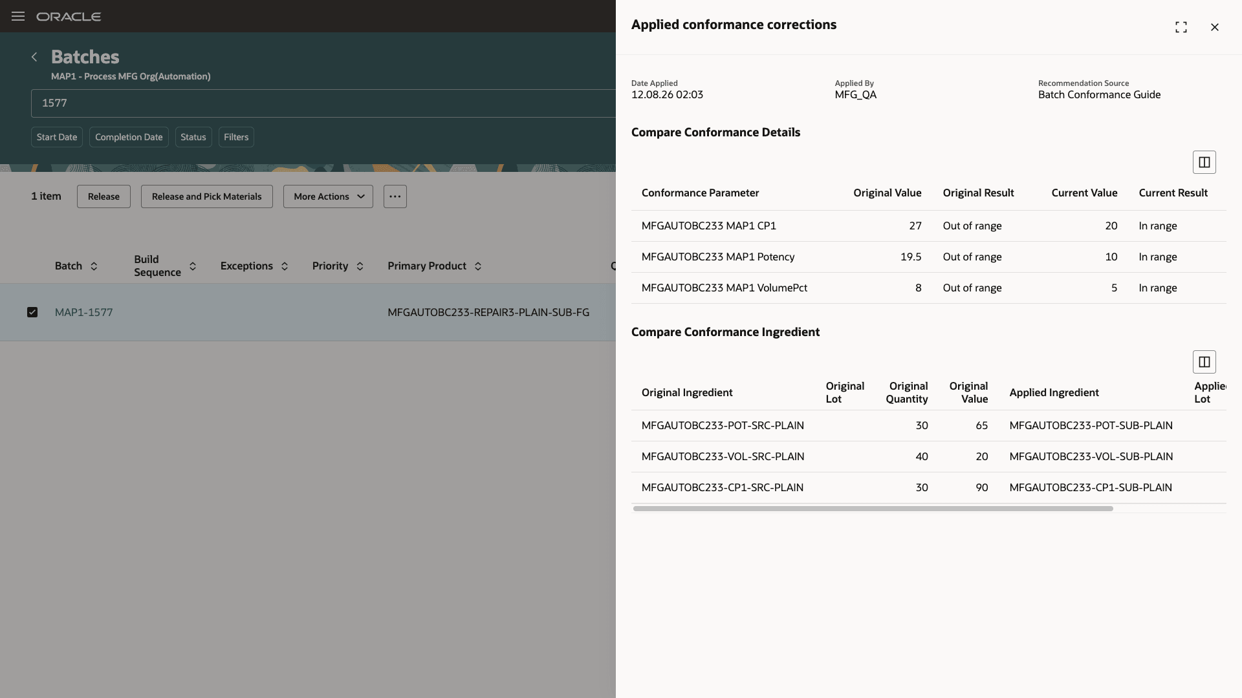
Task: Sort by the Batch column
Action: point(94,266)
